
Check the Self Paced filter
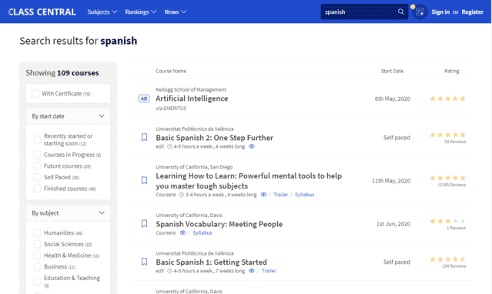point(37,177)
